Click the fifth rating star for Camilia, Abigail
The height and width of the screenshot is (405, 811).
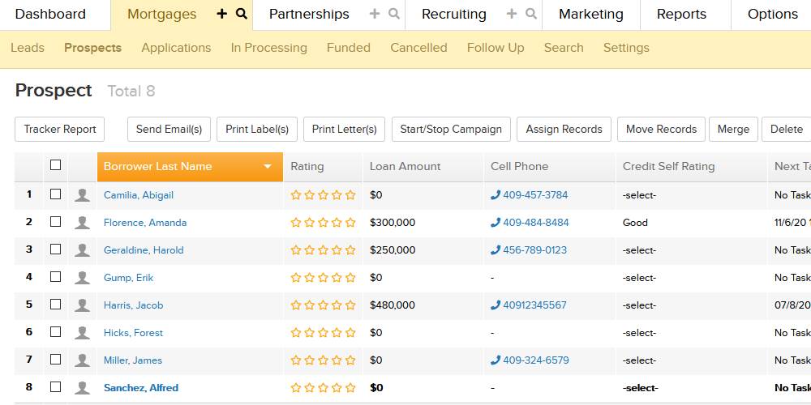click(350, 194)
